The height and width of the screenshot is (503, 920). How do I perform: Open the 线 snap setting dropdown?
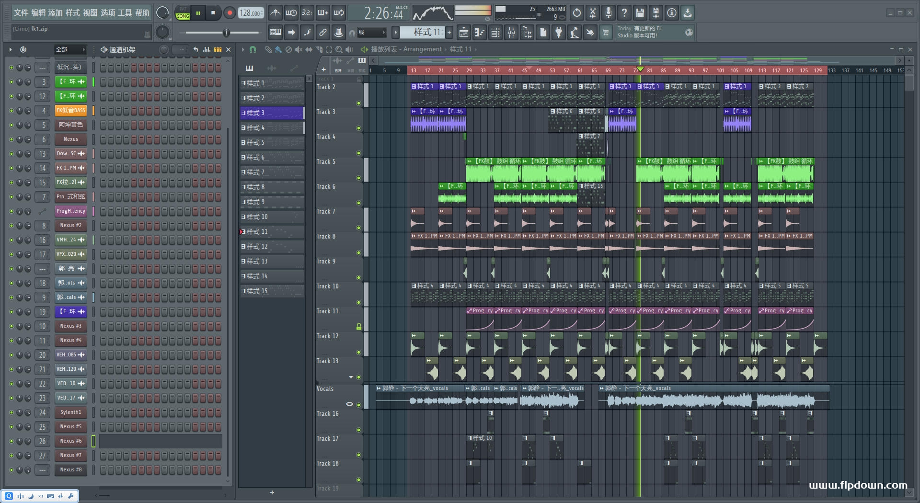pos(371,33)
